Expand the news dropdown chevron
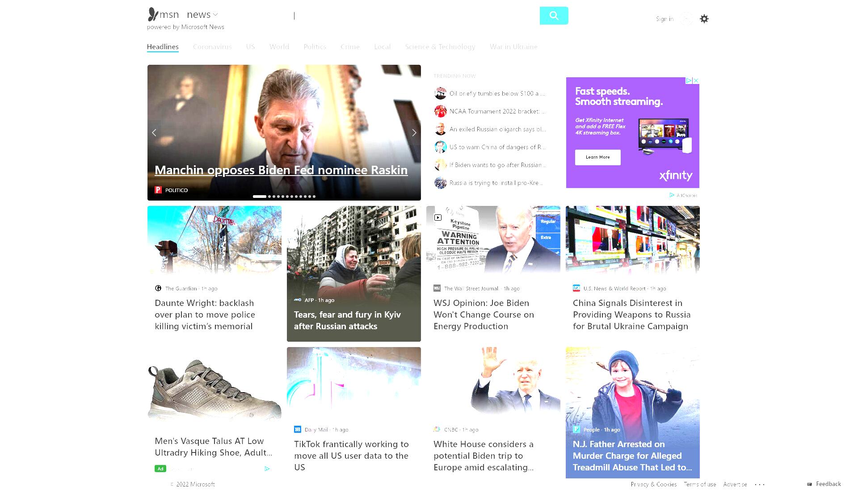Image resolution: width=858 pixels, height=490 pixels. click(215, 14)
